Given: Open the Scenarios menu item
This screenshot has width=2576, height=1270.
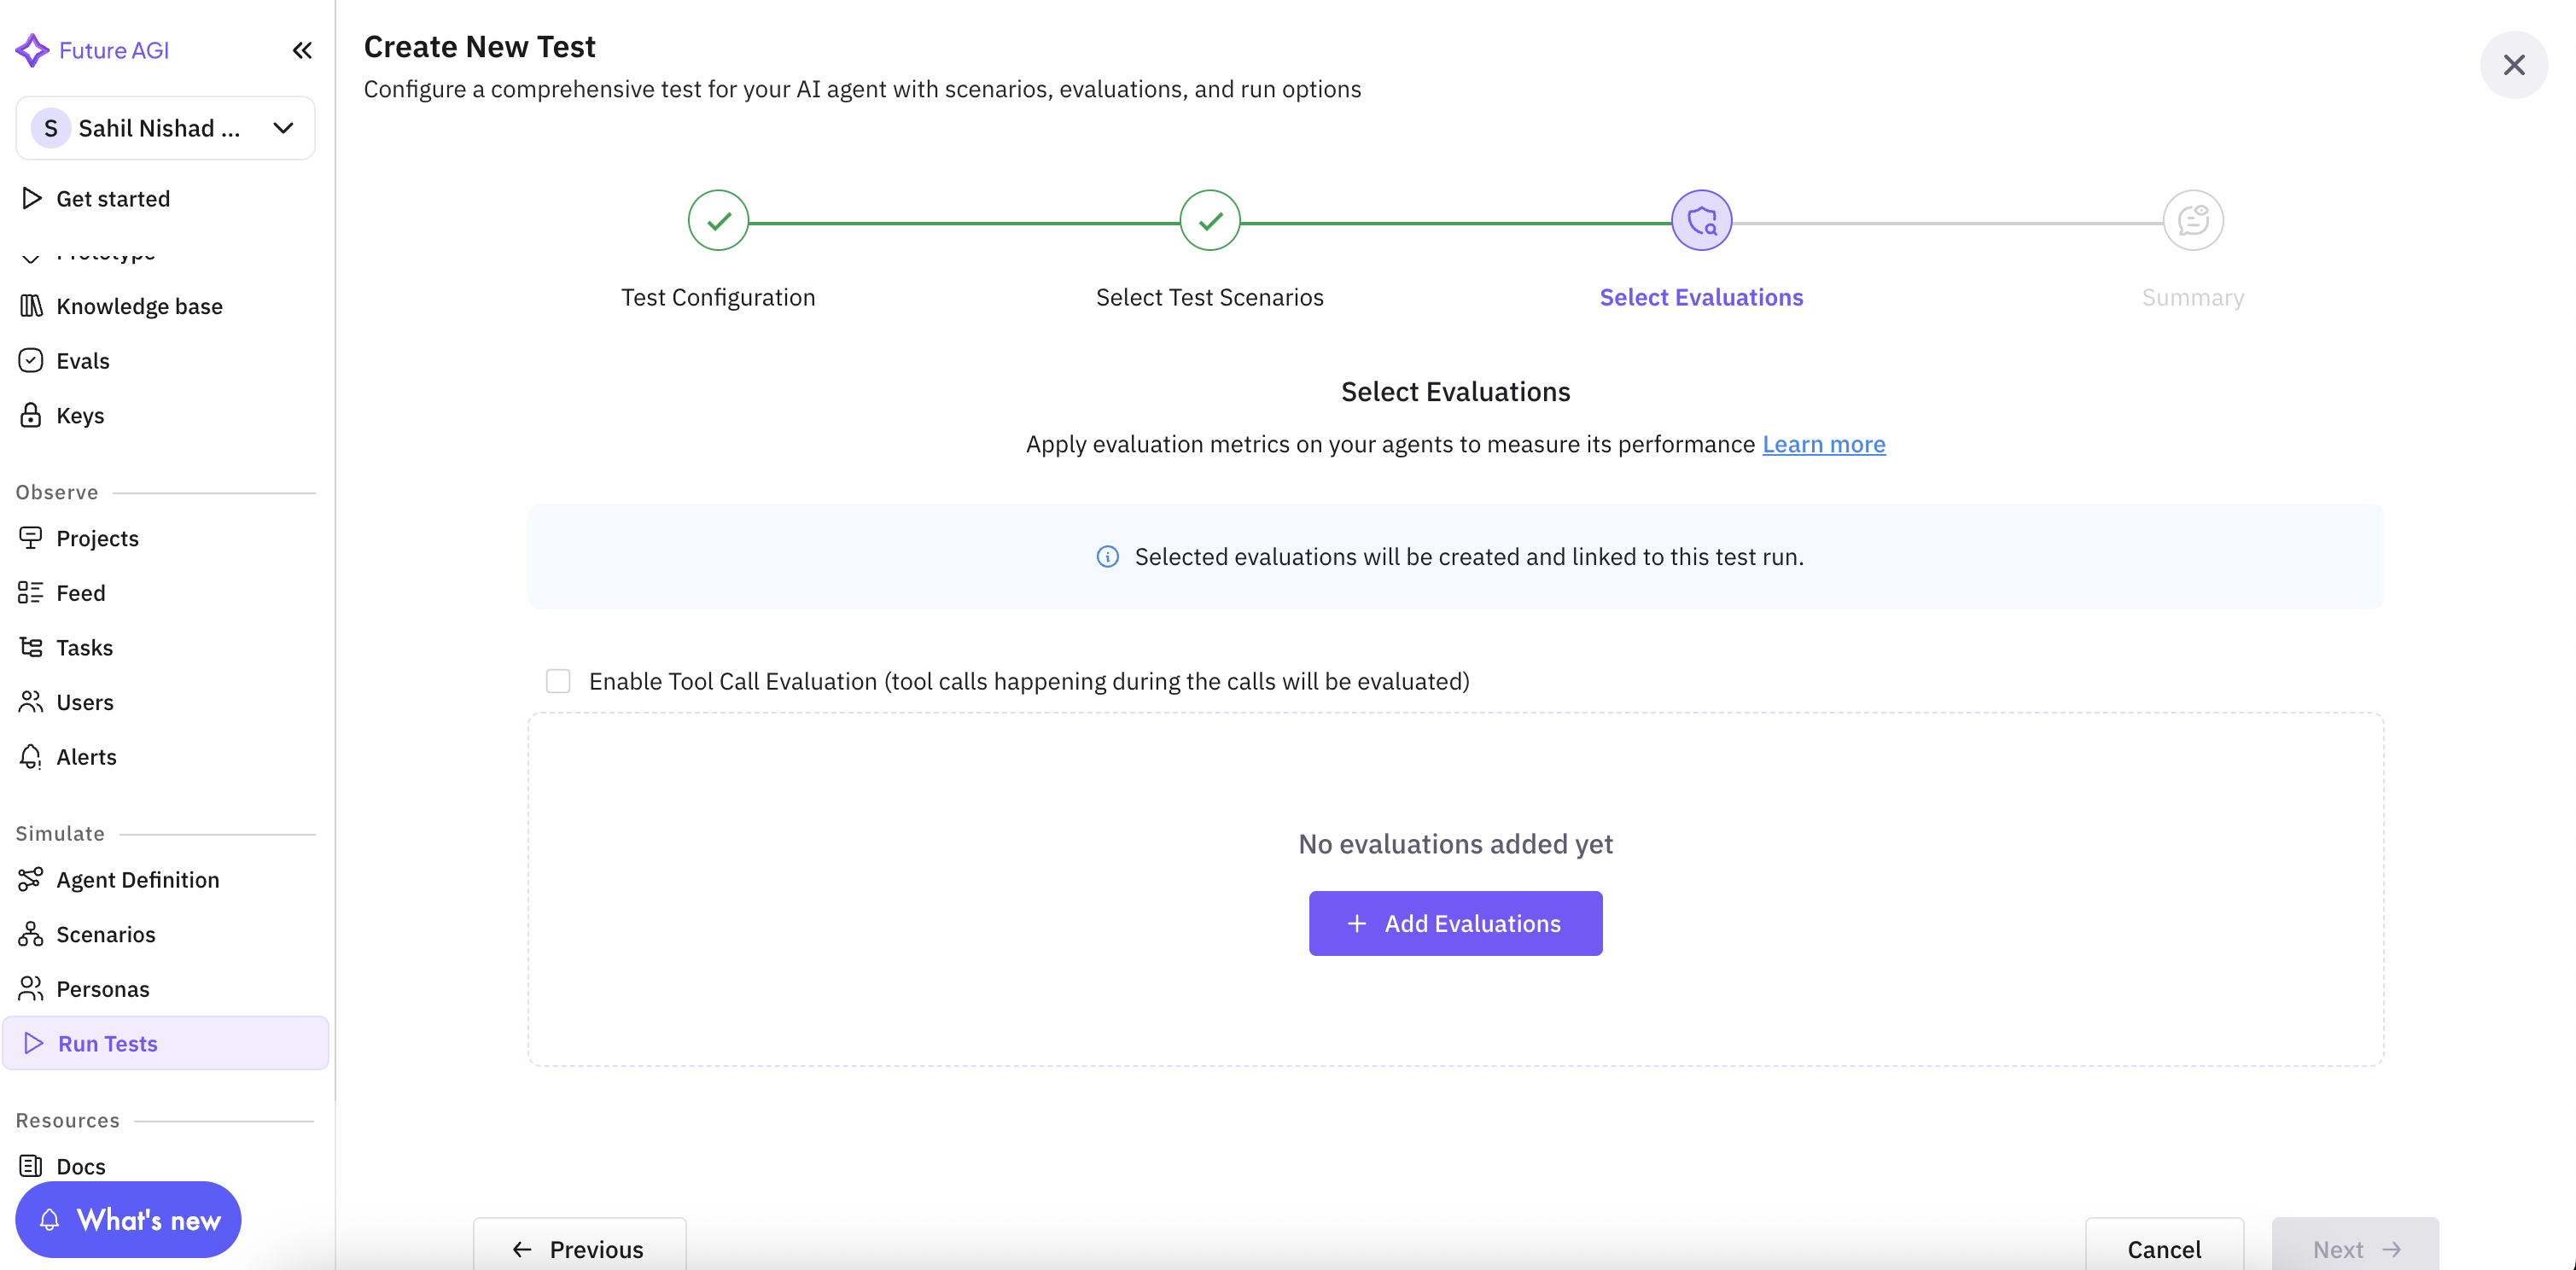Looking at the screenshot, I should tap(103, 934).
